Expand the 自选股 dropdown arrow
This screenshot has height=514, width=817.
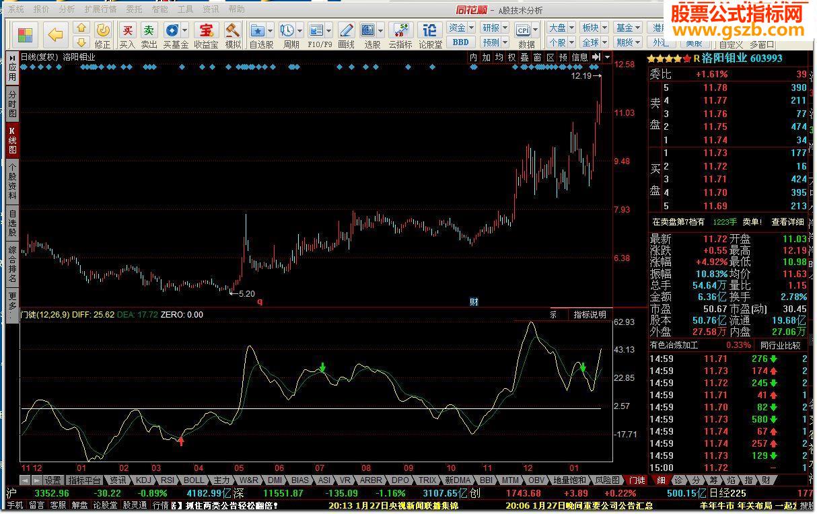(271, 31)
